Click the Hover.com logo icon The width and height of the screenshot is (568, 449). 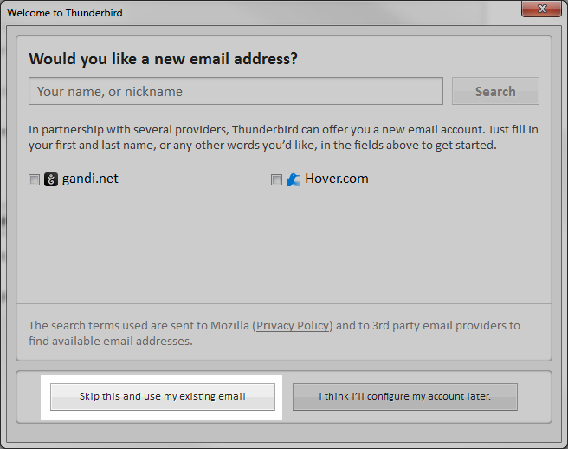pyautogui.click(x=294, y=180)
